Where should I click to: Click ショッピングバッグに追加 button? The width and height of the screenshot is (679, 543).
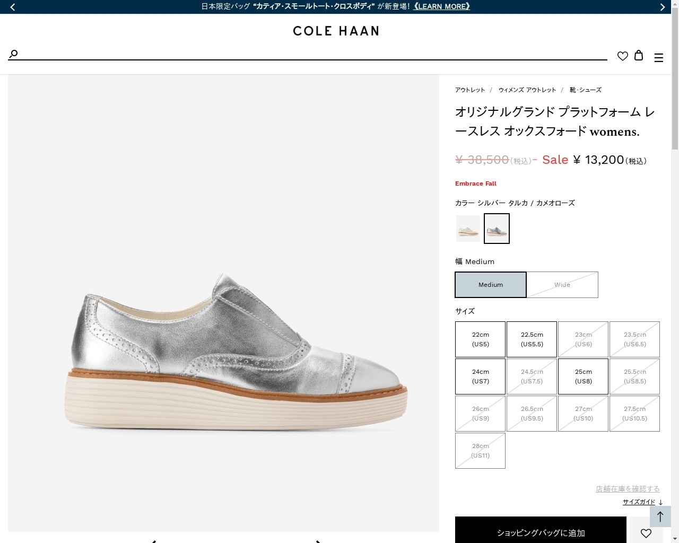point(541,532)
